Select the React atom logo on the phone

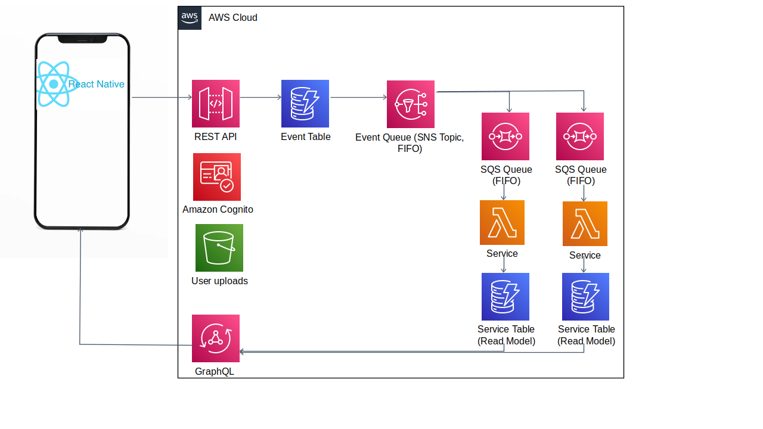(54, 85)
